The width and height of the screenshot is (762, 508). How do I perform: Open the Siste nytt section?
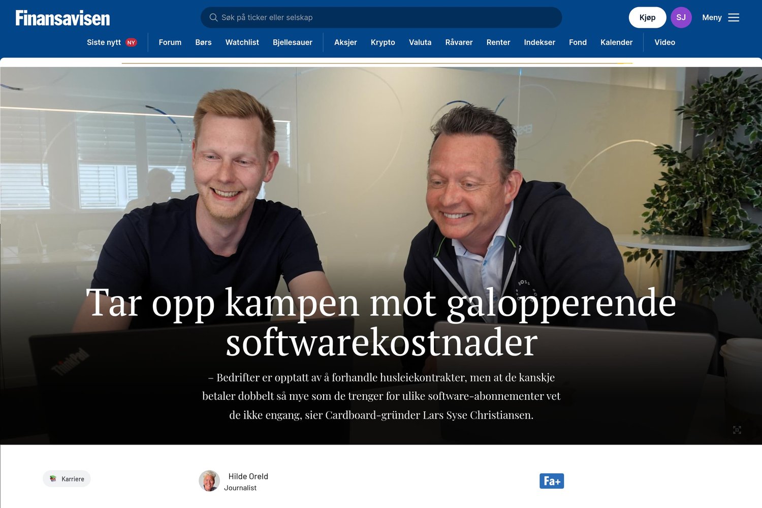(x=104, y=43)
